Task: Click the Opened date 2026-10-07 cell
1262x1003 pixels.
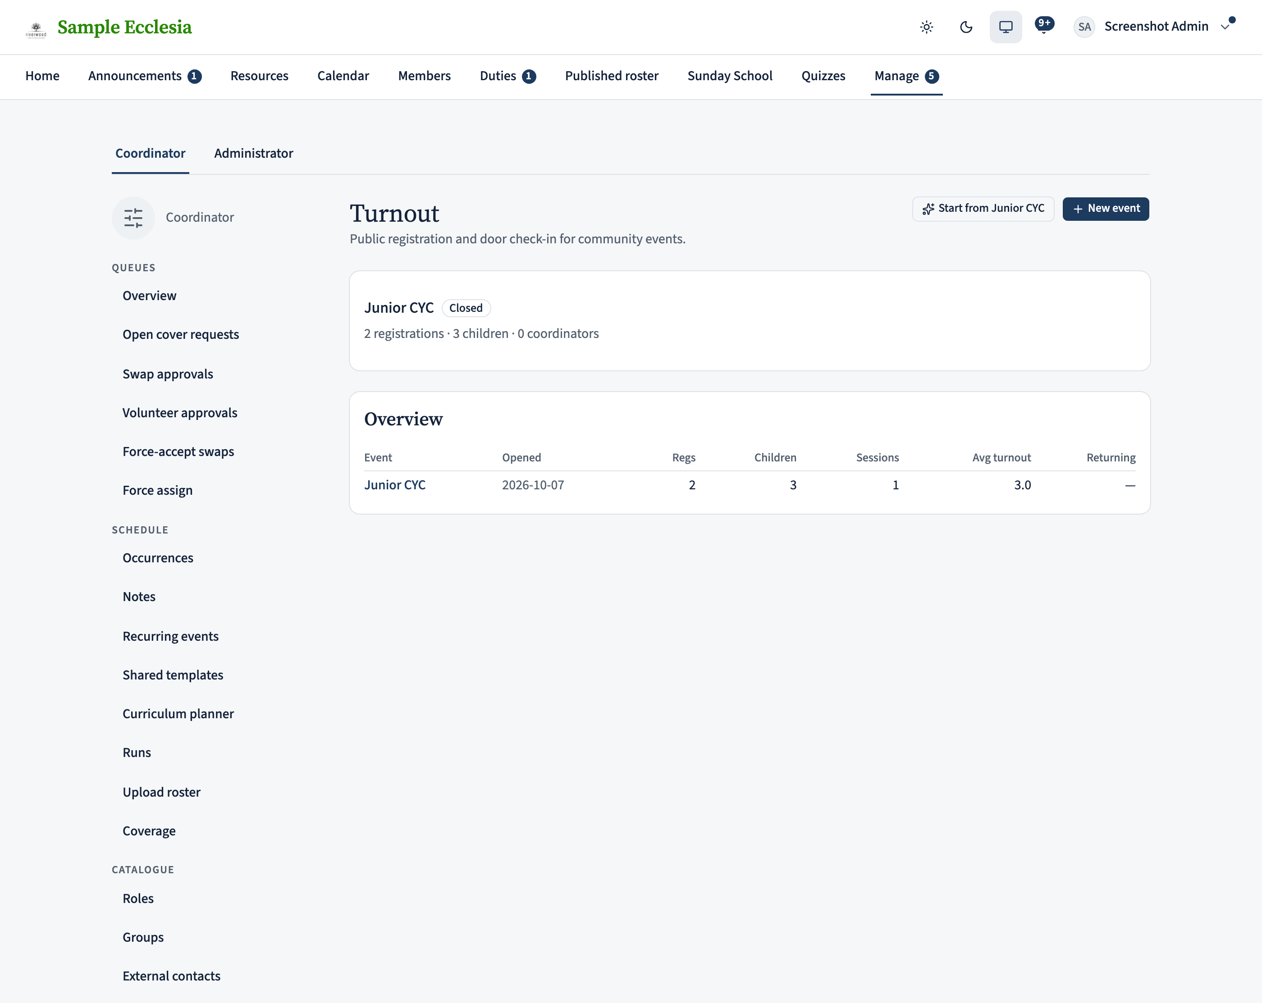Action: point(533,485)
